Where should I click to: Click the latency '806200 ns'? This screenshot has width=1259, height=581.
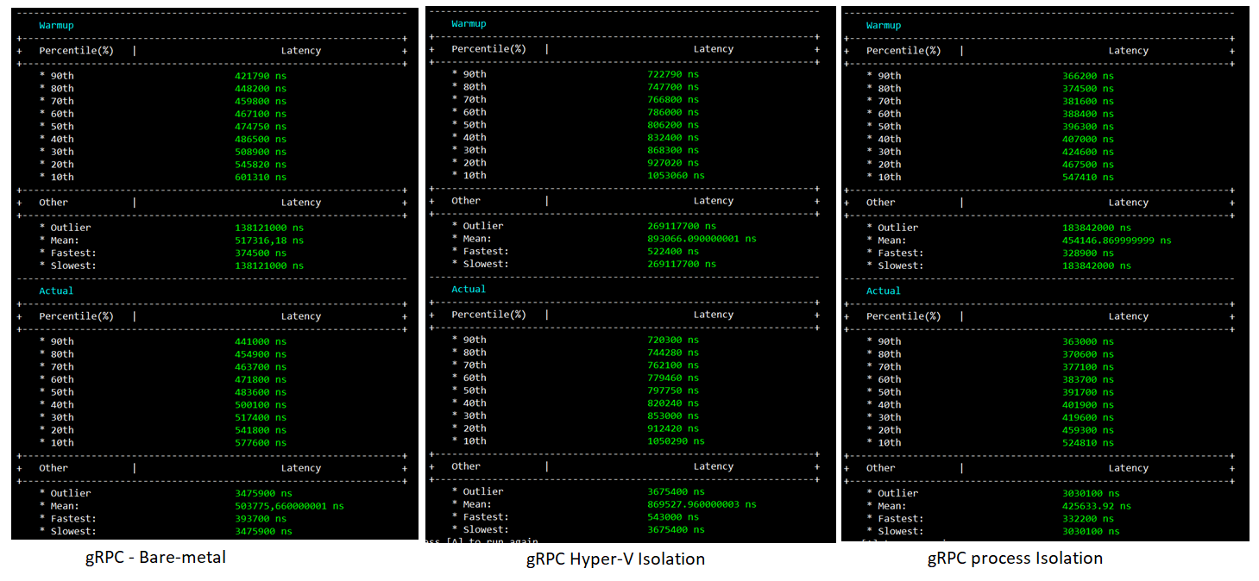pyautogui.click(x=673, y=125)
